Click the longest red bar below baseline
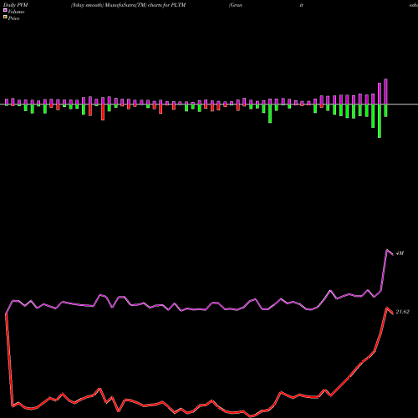Screen dimensions: 418x418 point(103,112)
